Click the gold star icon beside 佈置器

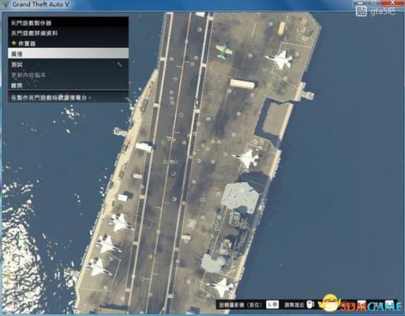point(14,43)
